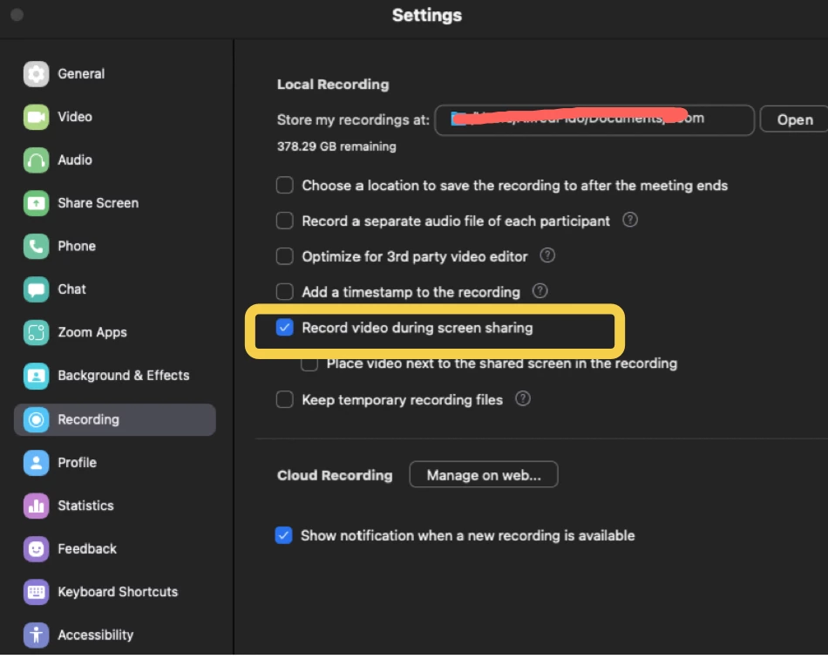Click the recording storage location path field
The image size is (828, 659).
point(594,120)
